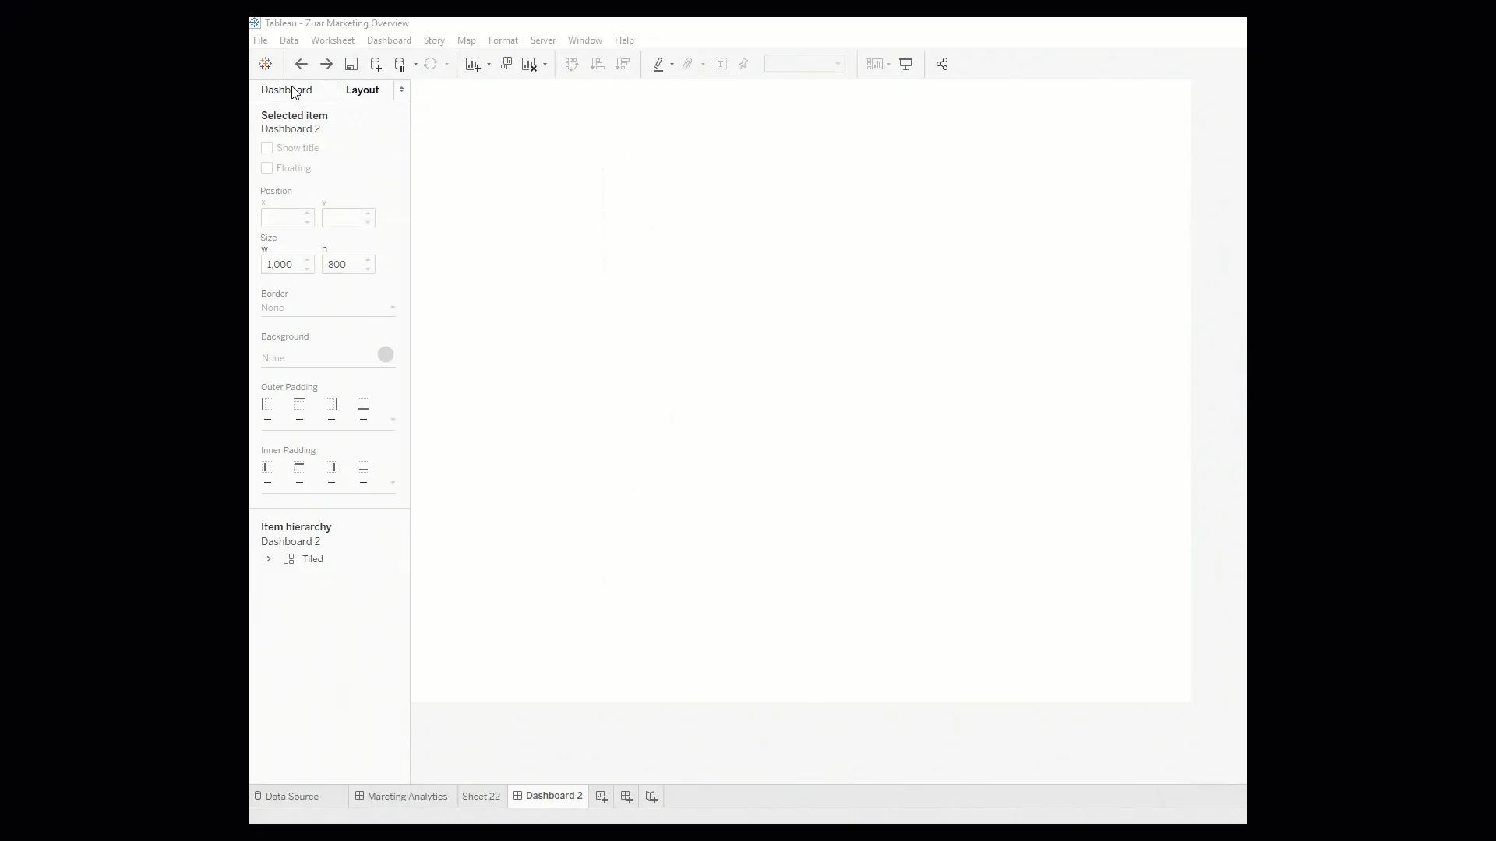
Task: Click the share workbook icon
Action: pos(942,64)
